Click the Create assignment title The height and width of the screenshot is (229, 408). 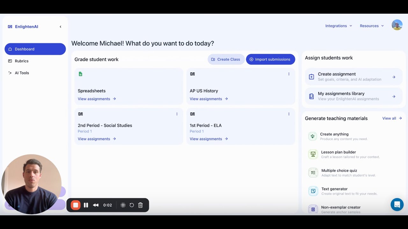[337, 74]
